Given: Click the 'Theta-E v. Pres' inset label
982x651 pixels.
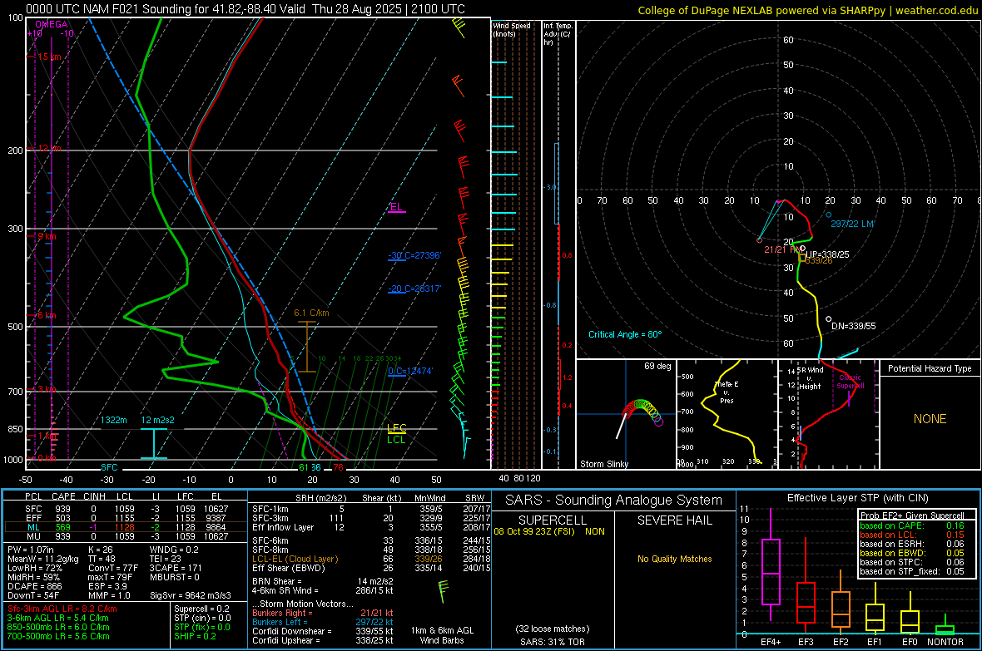Looking at the screenshot, I should pyautogui.click(x=727, y=392).
